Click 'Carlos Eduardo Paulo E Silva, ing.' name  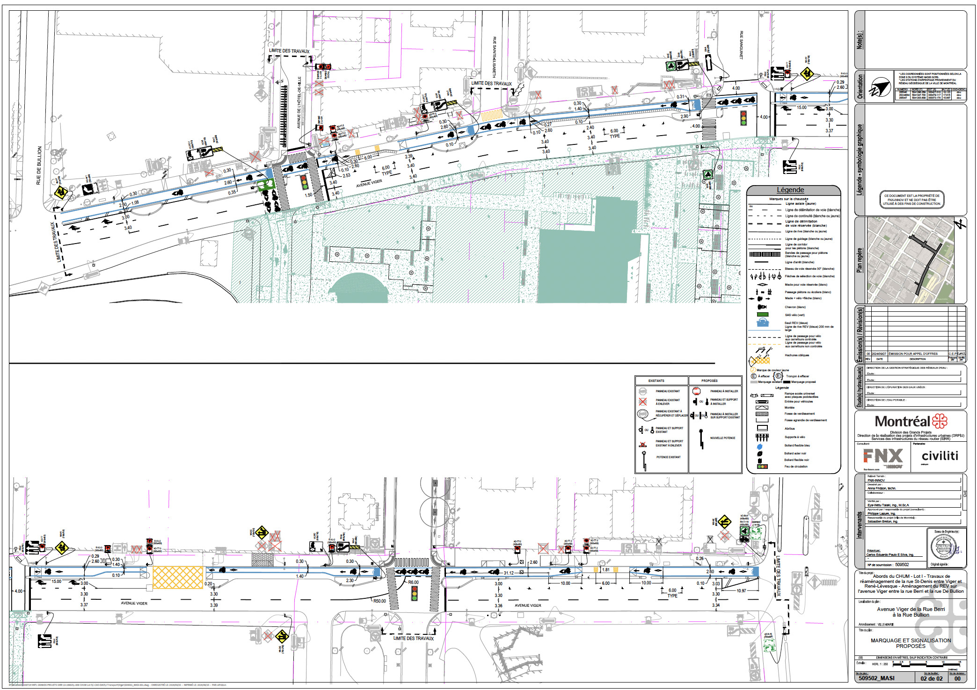pyautogui.click(x=890, y=554)
